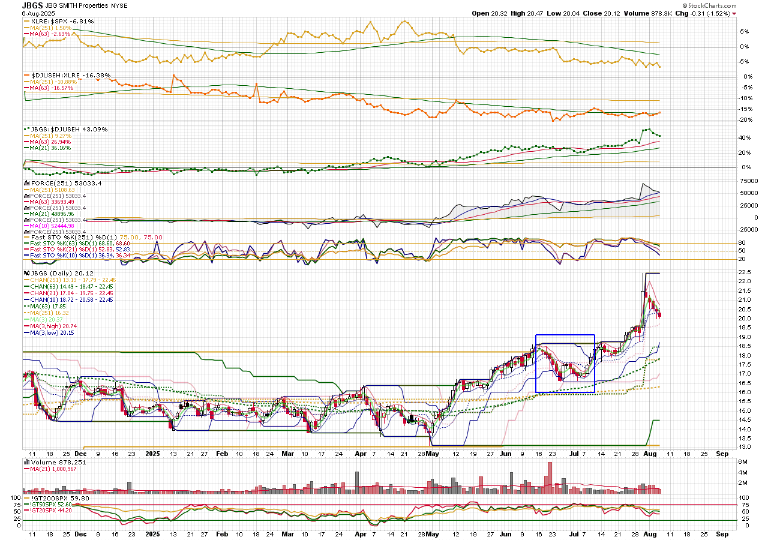Click the CHAN(21) 17.04 - 19.75 - 22.45 legend
Viewport: 768px width, 540px height.
pyautogui.click(x=71, y=293)
